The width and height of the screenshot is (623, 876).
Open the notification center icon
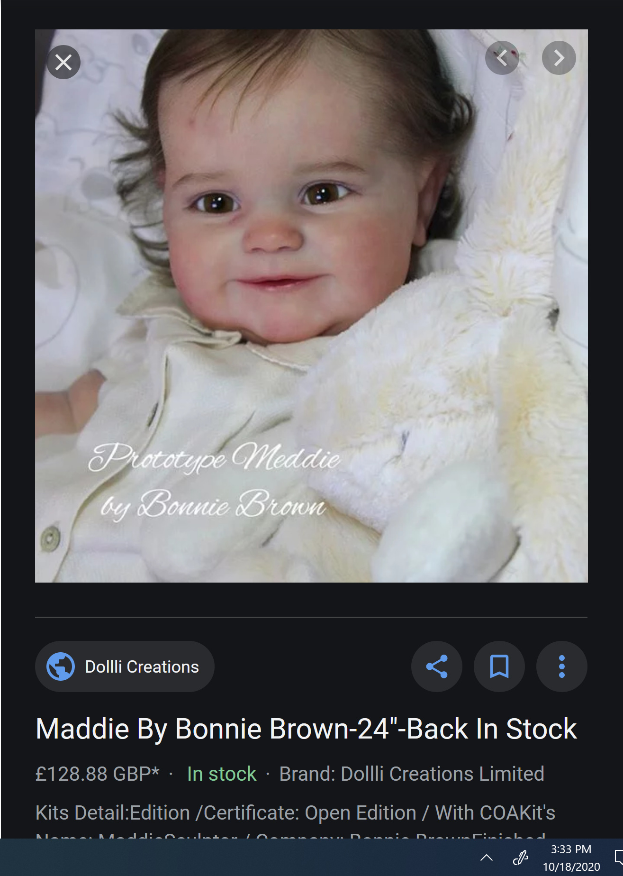pos(618,858)
